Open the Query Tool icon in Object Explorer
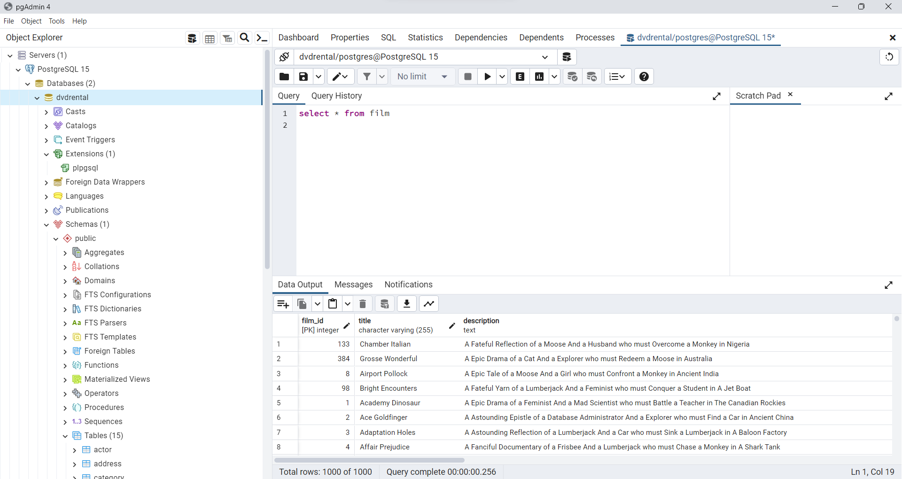This screenshot has width=902, height=479. coord(192,38)
